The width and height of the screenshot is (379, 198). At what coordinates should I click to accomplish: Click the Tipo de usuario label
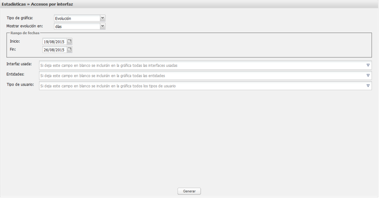tap(20, 85)
